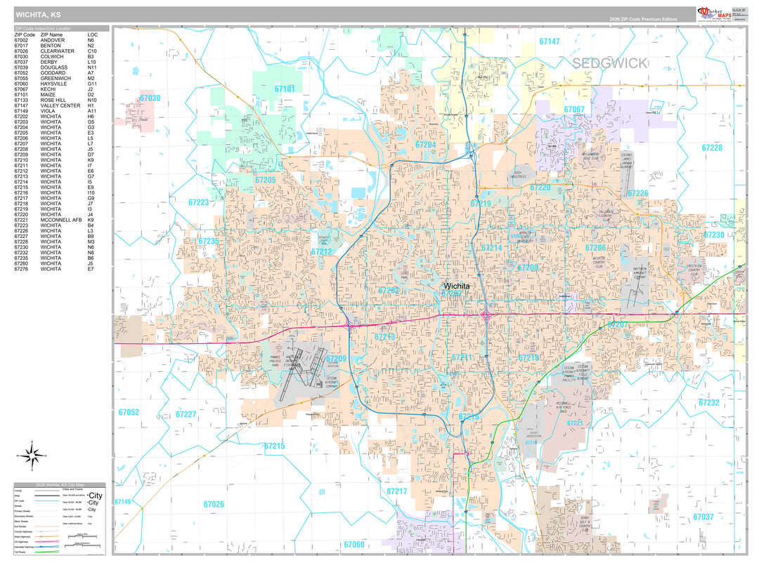
Task: Click the 67147 ZIP label on map
Action: (550, 41)
